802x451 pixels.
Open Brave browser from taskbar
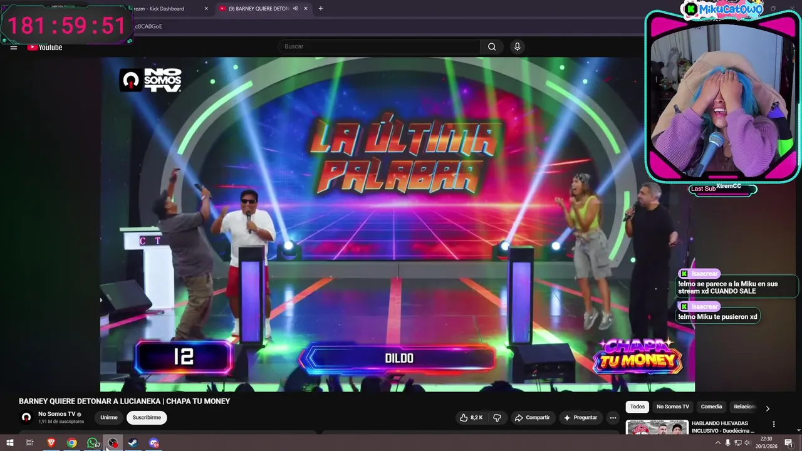51,443
